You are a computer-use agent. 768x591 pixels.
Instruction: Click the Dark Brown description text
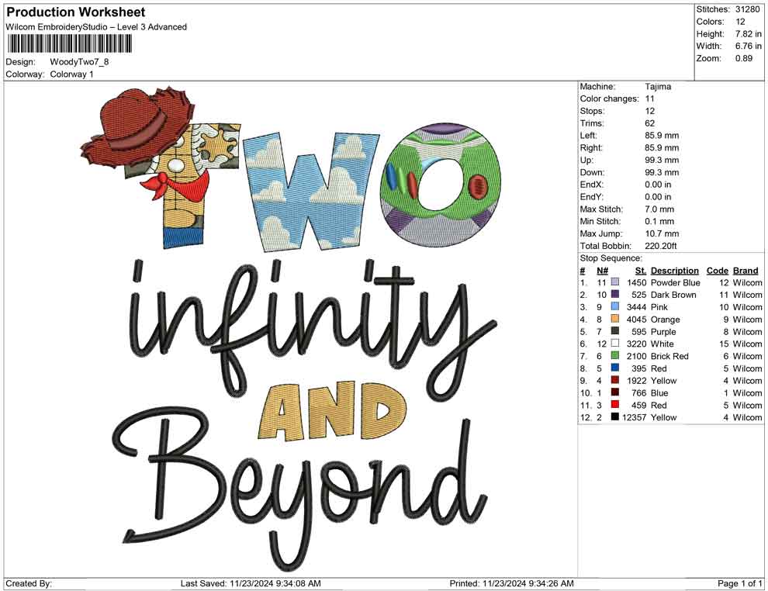(673, 295)
